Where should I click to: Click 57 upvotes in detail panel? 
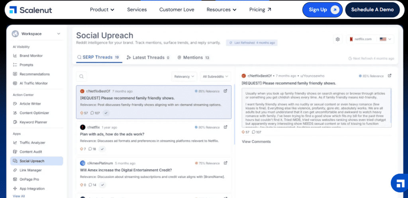point(245,132)
